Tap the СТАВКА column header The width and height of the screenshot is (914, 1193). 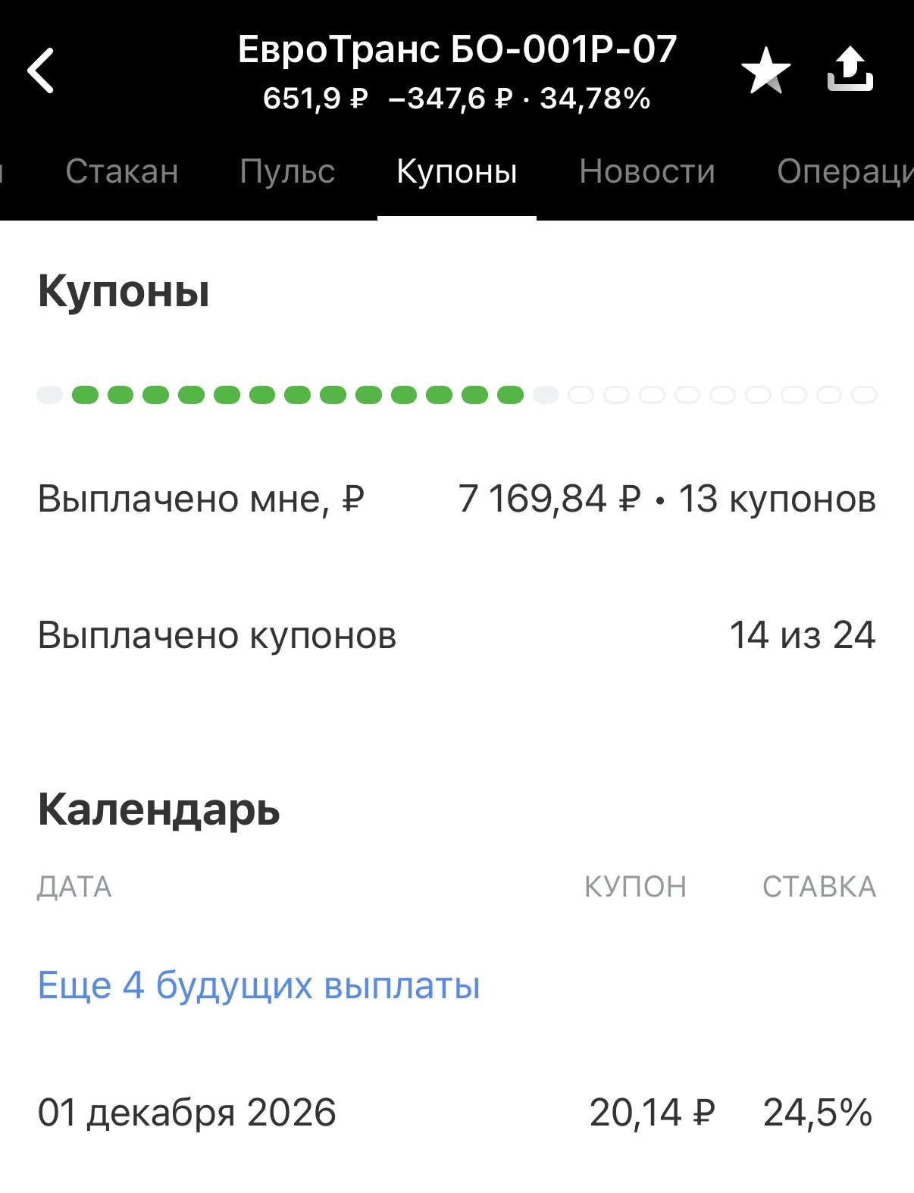click(x=819, y=887)
